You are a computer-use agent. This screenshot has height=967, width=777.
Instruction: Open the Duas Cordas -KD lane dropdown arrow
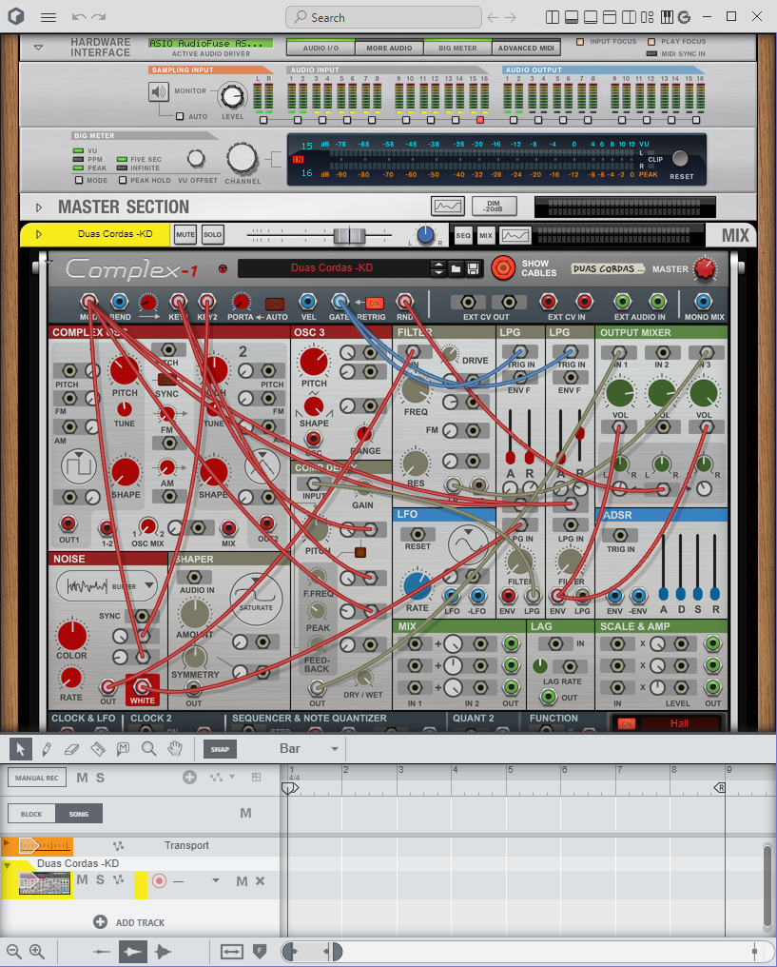[x=216, y=880]
